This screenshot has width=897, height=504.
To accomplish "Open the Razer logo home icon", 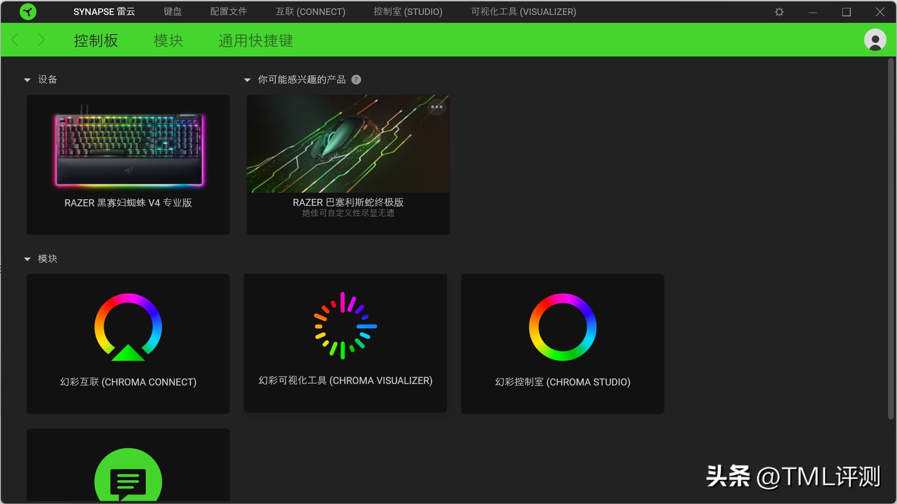I will pos(28,12).
